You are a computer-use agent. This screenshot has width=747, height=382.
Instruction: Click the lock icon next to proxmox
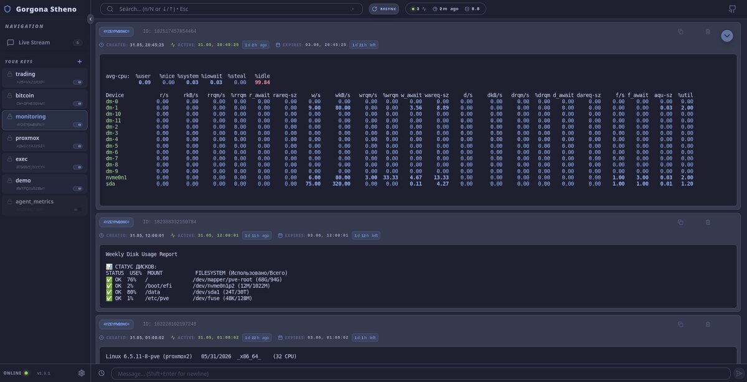10,138
